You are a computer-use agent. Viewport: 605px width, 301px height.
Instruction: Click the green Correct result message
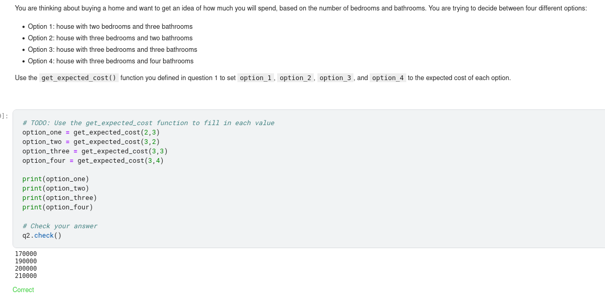24,290
